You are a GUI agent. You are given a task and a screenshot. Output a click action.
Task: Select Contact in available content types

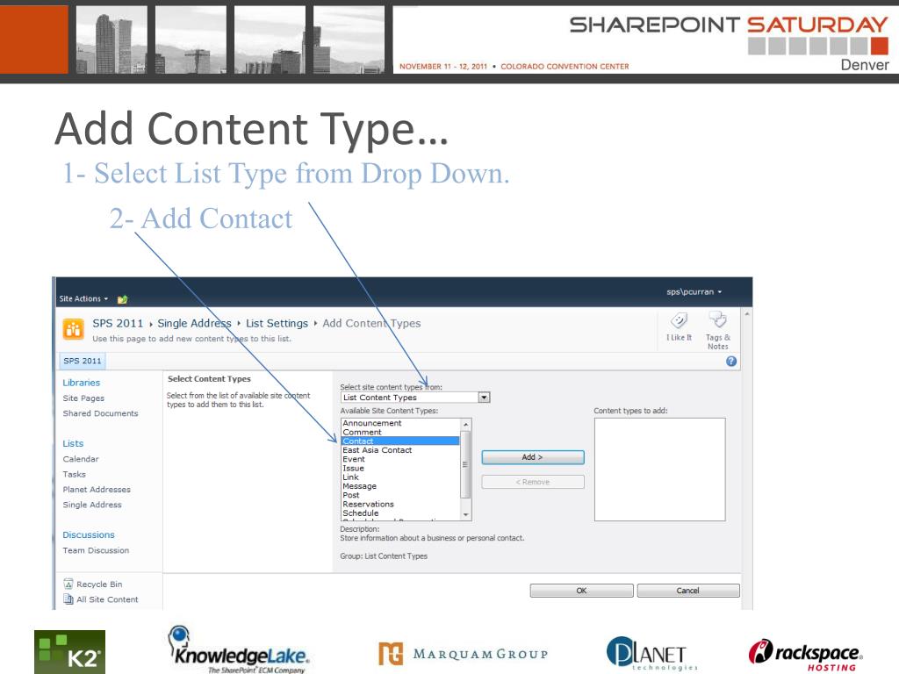tap(400, 441)
